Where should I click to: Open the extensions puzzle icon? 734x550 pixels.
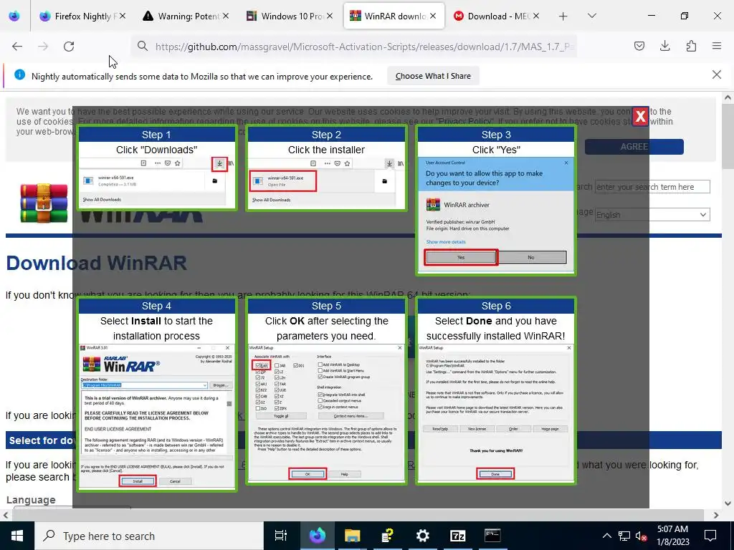point(691,46)
